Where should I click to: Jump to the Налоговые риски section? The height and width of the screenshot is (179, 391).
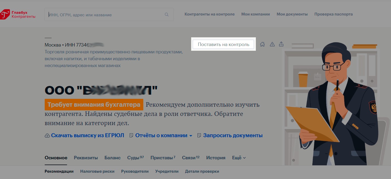pyautogui.click(x=97, y=171)
